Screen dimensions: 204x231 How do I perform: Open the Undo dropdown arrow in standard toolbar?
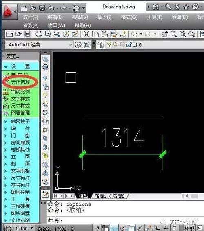point(141,34)
